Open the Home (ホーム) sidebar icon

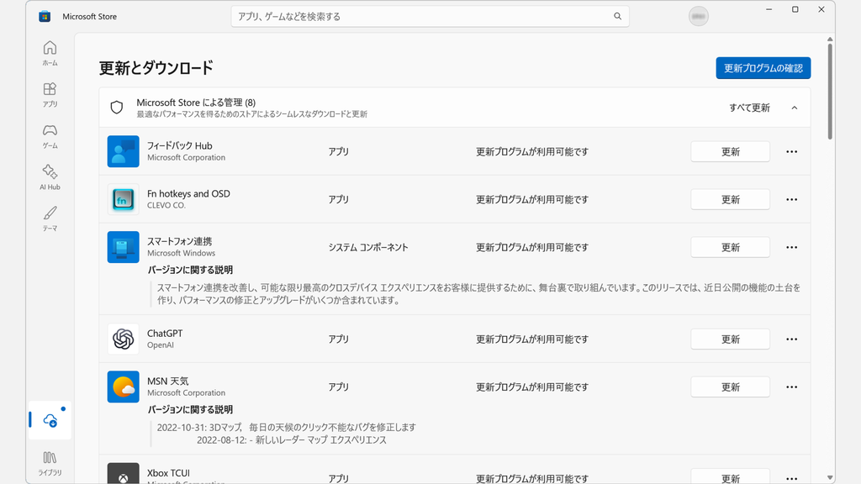pos(50,53)
